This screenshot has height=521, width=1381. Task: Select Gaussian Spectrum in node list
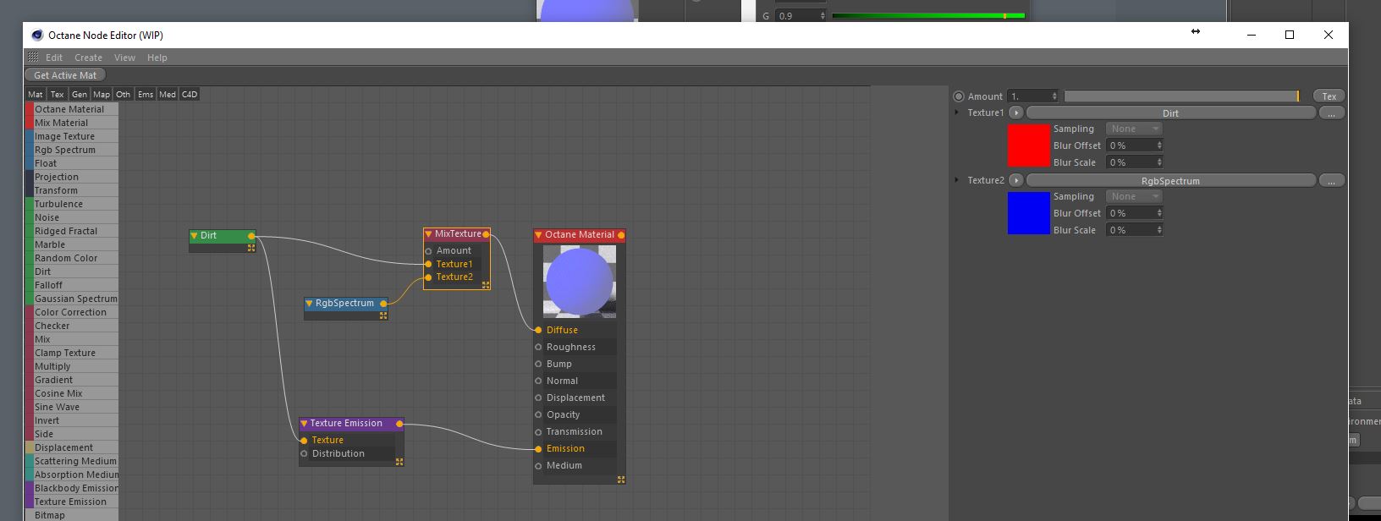75,299
